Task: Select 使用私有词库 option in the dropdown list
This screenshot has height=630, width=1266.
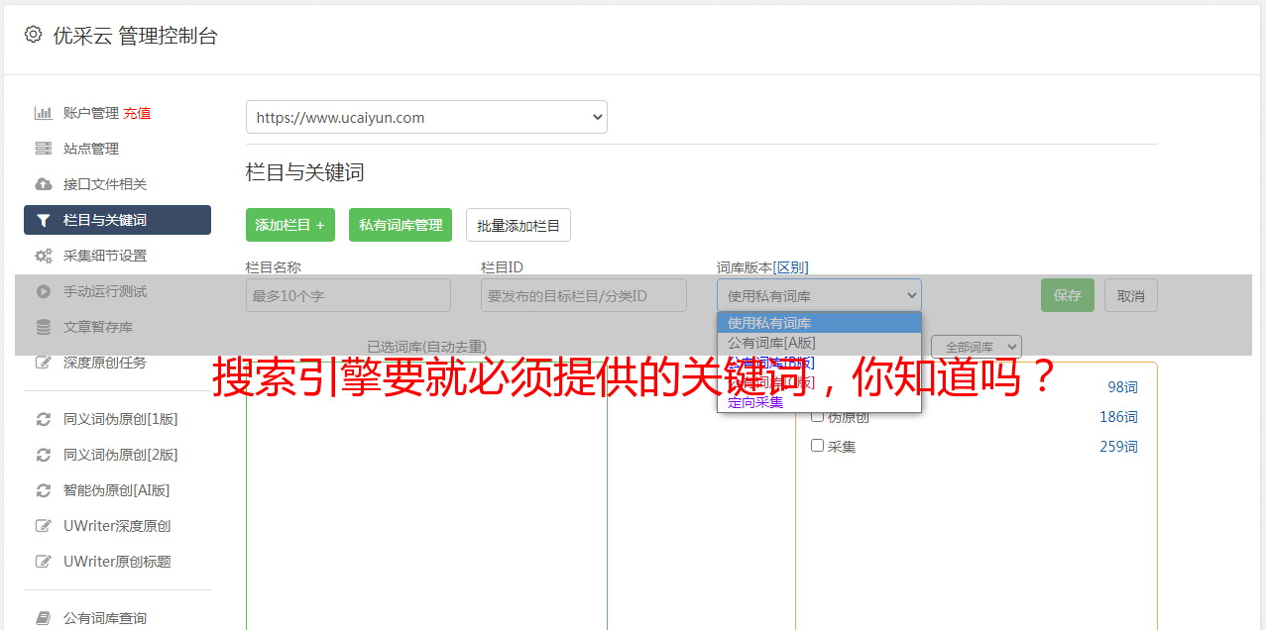Action: pyautogui.click(x=819, y=323)
